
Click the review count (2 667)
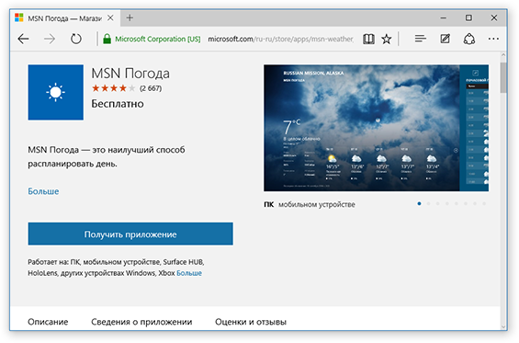pyautogui.click(x=151, y=88)
